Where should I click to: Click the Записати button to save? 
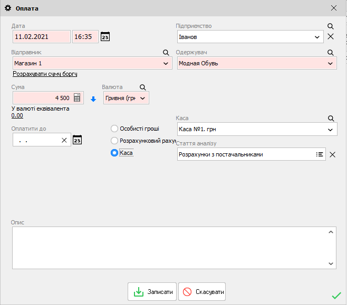tap(152, 292)
